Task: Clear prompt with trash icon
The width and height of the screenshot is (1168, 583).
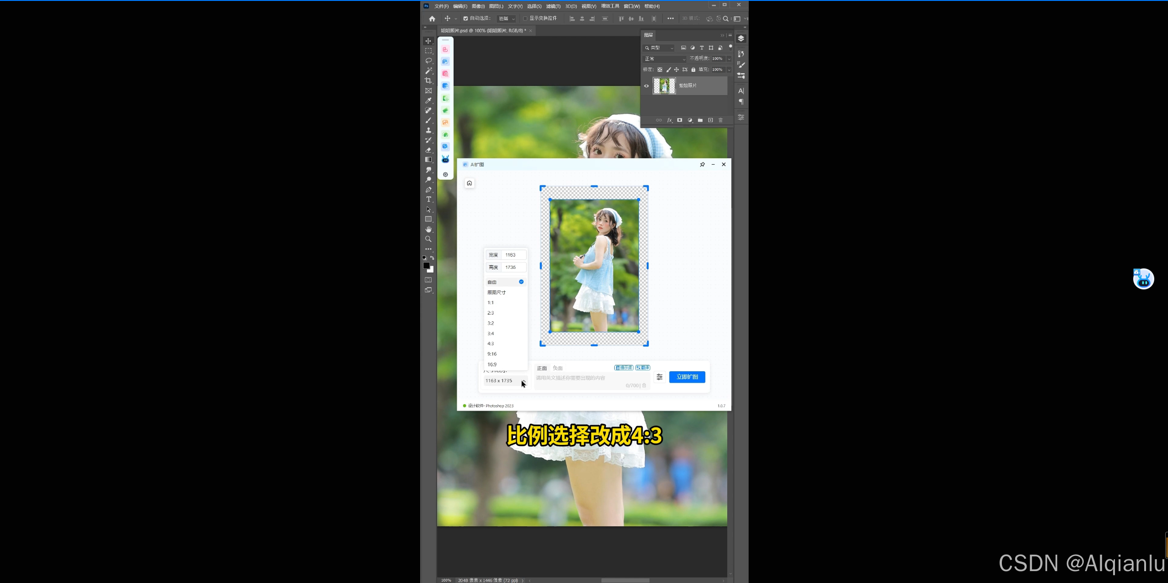Action: (x=644, y=385)
